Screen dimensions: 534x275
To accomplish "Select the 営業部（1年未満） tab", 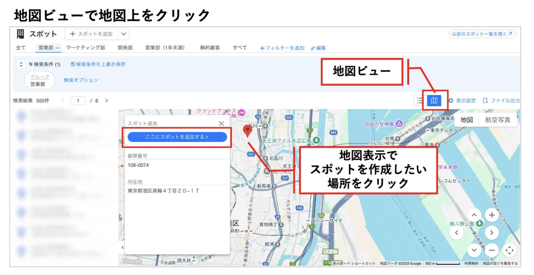I will 165,48.
